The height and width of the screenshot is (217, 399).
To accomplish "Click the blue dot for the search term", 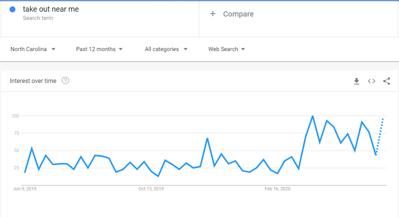I will click(12, 9).
